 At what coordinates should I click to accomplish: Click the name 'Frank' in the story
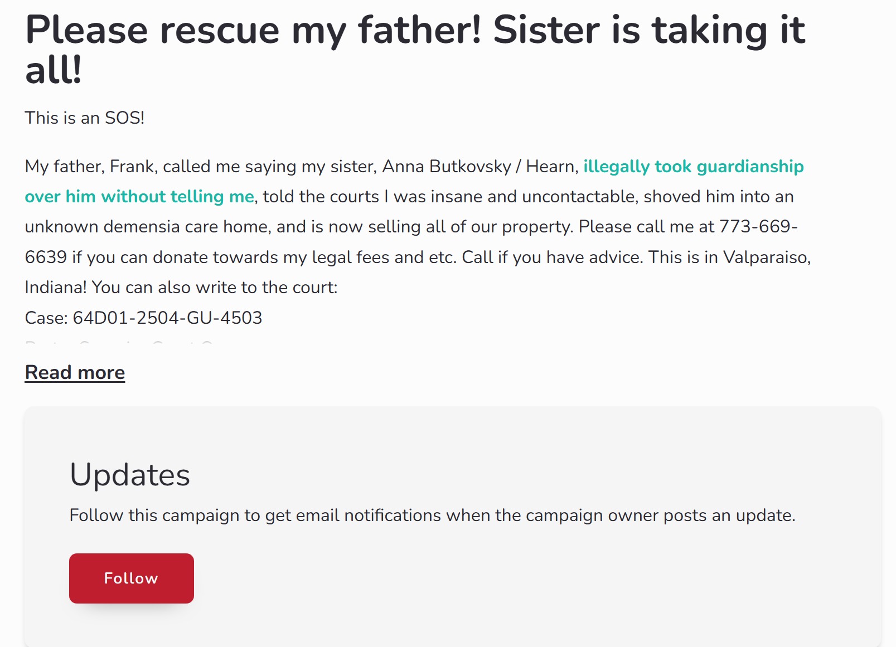(x=132, y=167)
